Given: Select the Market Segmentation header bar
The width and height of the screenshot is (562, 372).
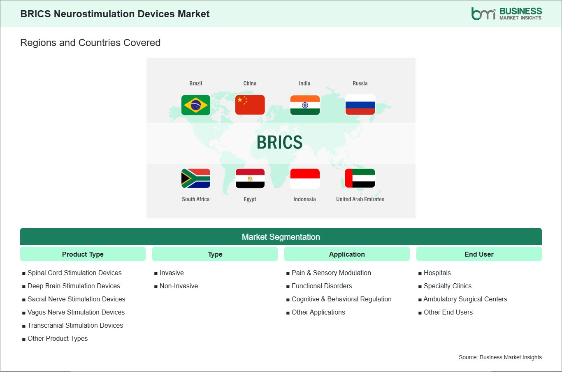Looking at the screenshot, I should (x=281, y=237).
